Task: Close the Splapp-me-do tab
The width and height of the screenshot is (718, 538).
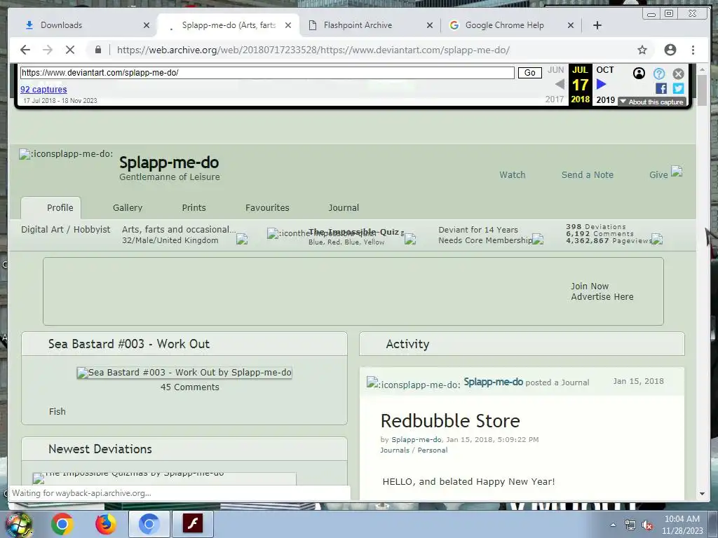Action: click(288, 25)
